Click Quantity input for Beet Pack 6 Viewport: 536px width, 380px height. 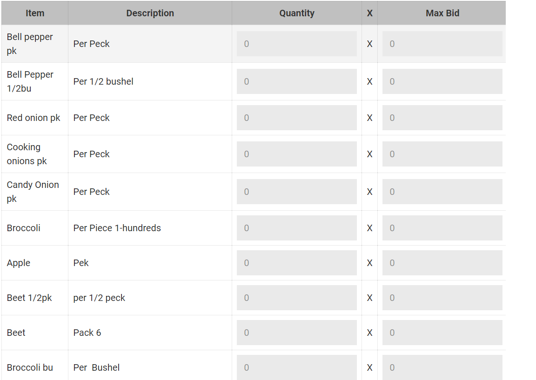pyautogui.click(x=296, y=333)
